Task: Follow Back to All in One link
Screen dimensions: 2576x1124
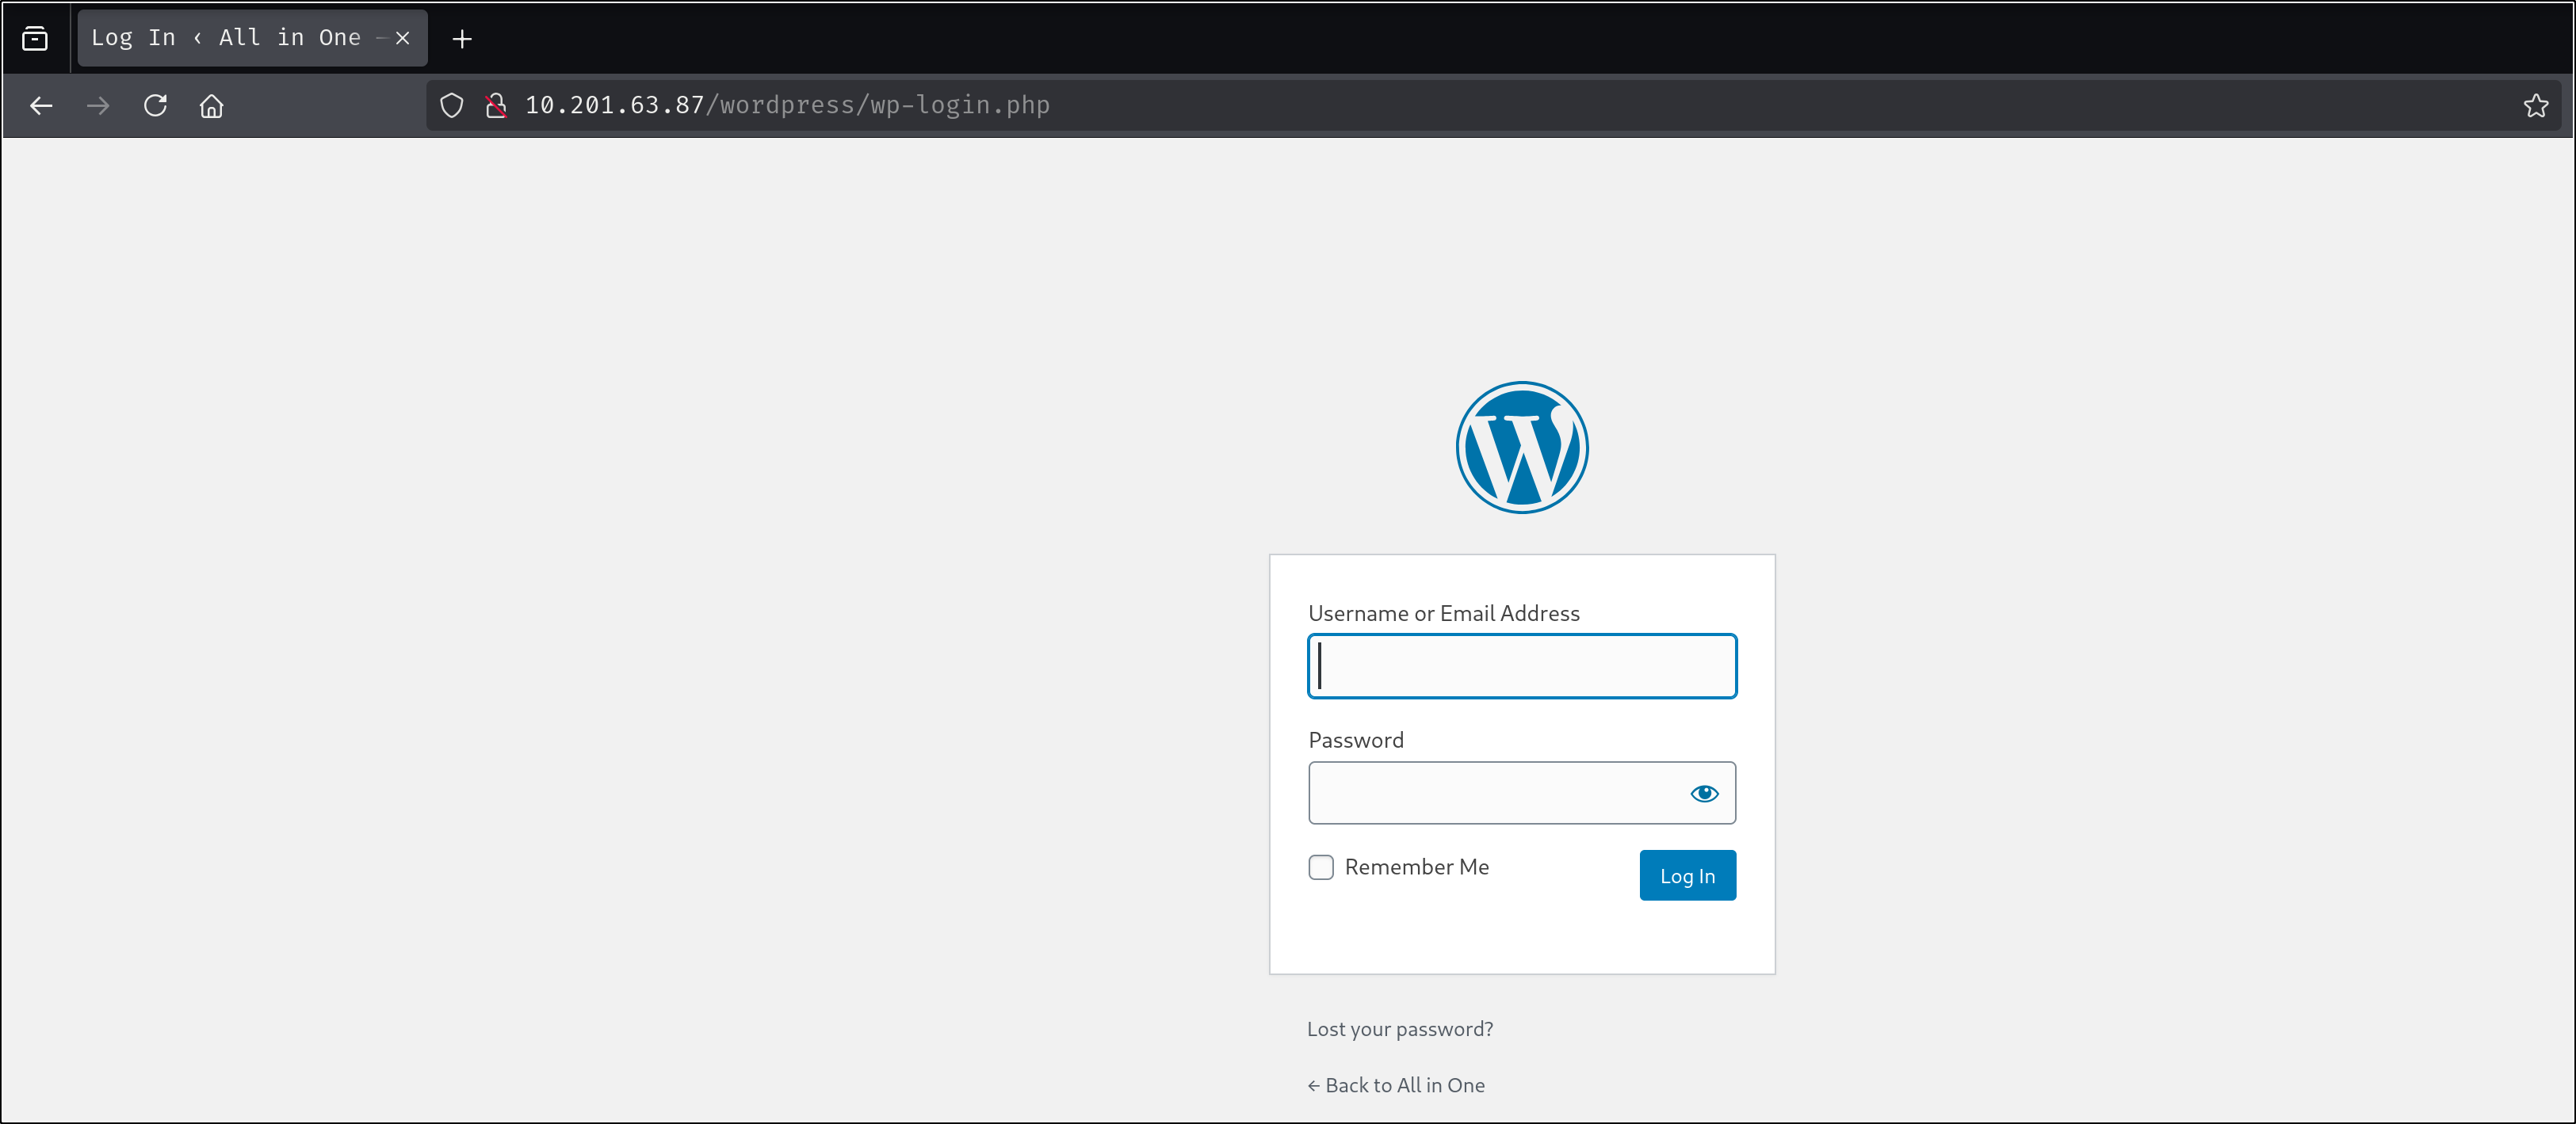Action: 1396,1085
